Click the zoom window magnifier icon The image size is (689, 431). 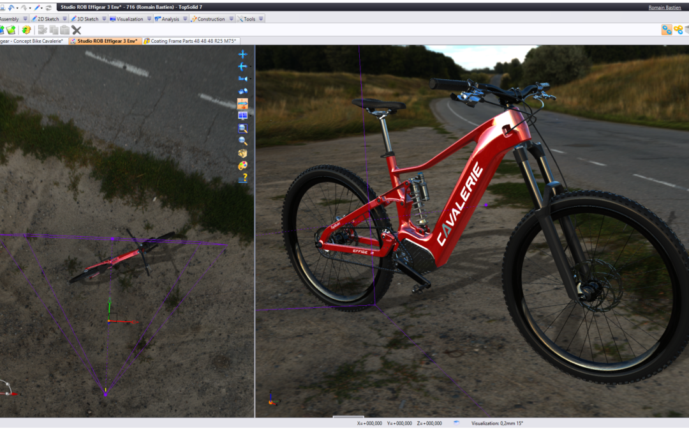tap(242, 128)
